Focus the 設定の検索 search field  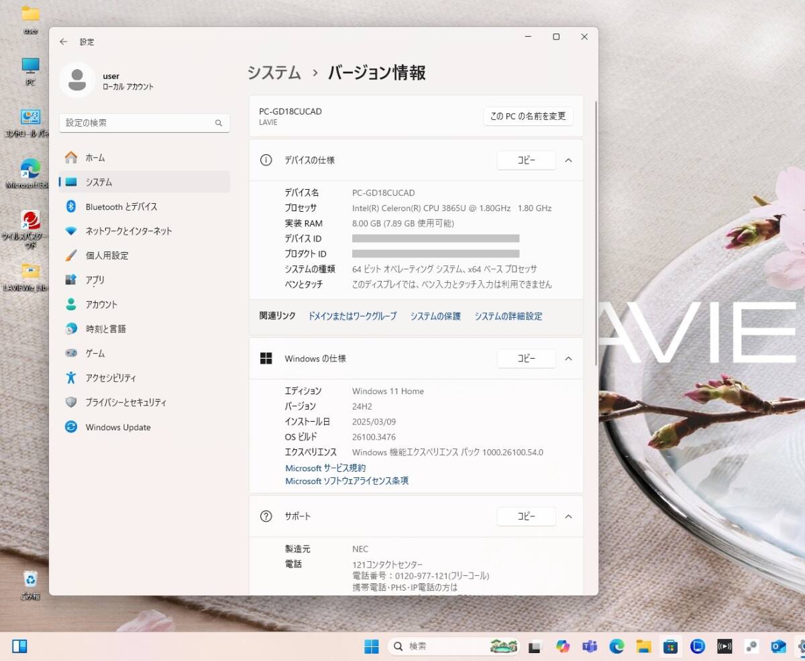pyautogui.click(x=145, y=123)
